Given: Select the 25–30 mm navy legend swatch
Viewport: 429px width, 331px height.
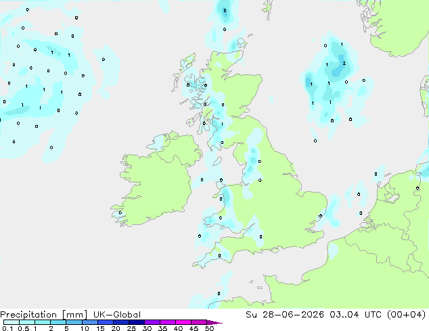Looking at the screenshot, I should 136,322.
